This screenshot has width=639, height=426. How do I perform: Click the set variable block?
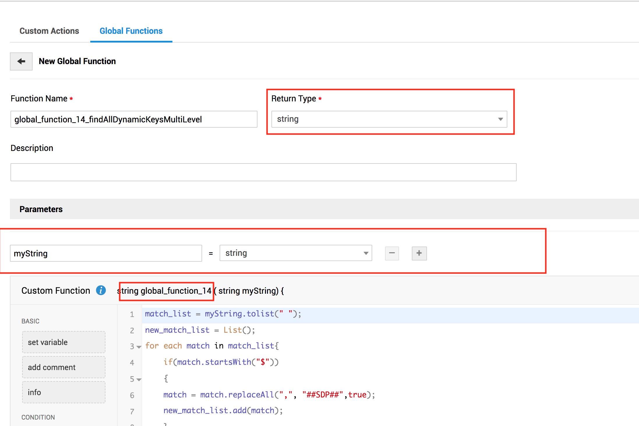[x=63, y=342]
